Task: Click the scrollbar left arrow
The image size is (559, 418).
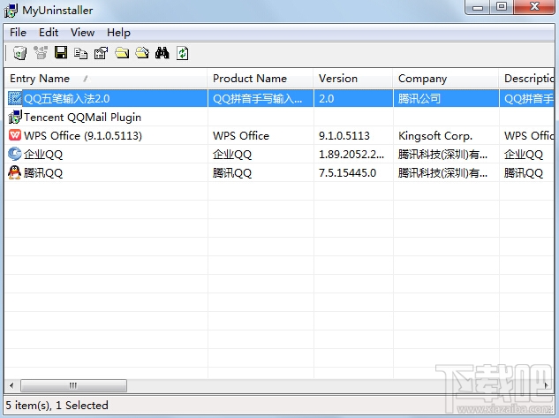Action: 11,385
